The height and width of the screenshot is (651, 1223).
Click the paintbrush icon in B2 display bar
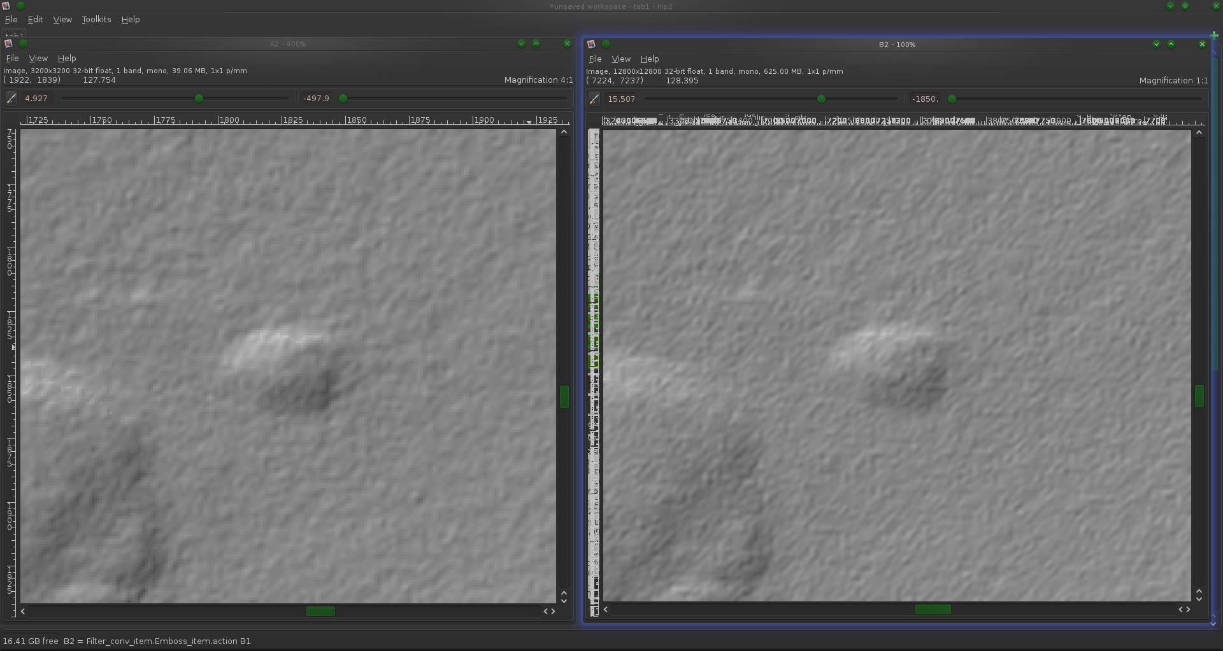tap(594, 99)
